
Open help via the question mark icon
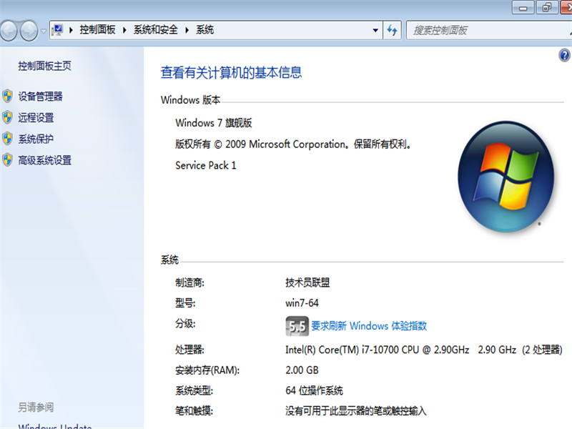(x=566, y=54)
